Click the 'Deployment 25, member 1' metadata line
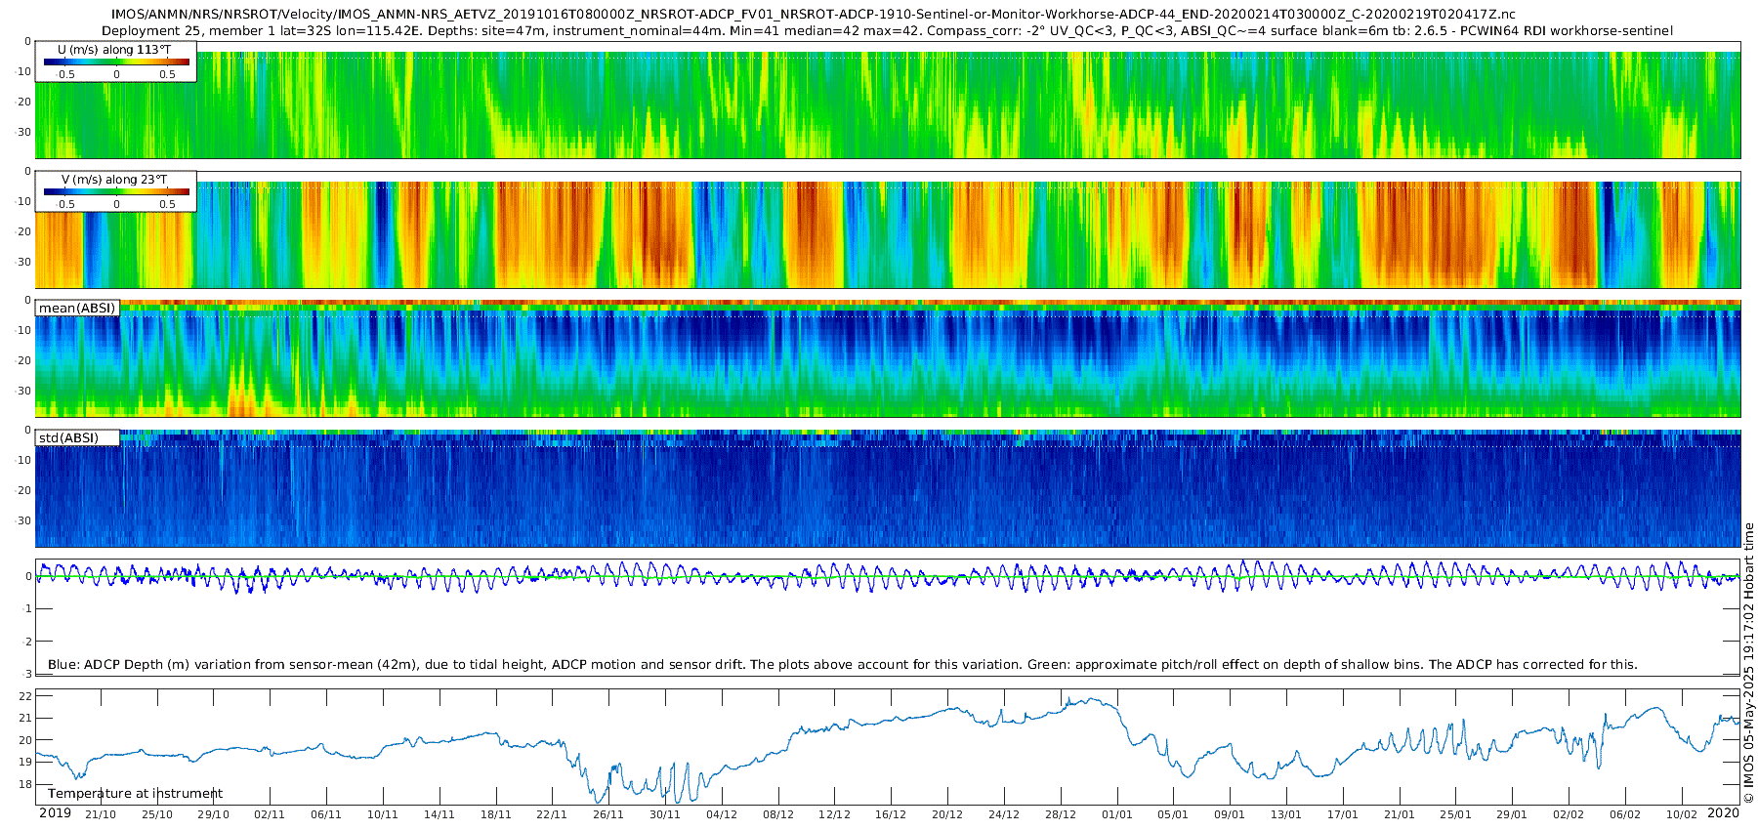Screen dimensions: 1758x830 pyautogui.click(x=887, y=31)
